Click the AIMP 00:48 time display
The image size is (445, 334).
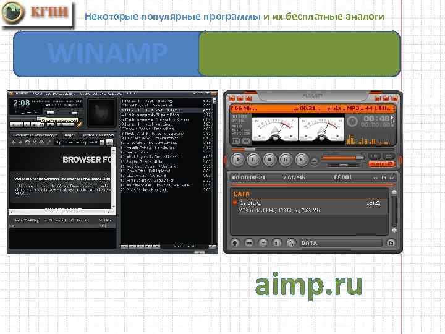tap(376, 119)
